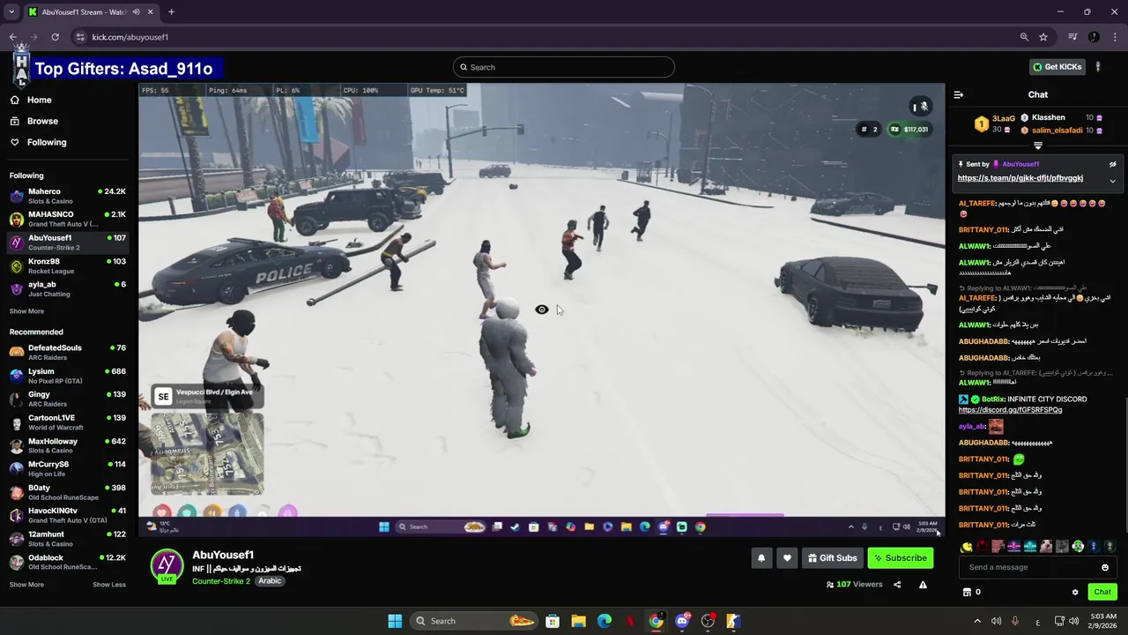This screenshot has height=635, width=1128.
Task: Click the Chat panel header title
Action: (x=1037, y=94)
